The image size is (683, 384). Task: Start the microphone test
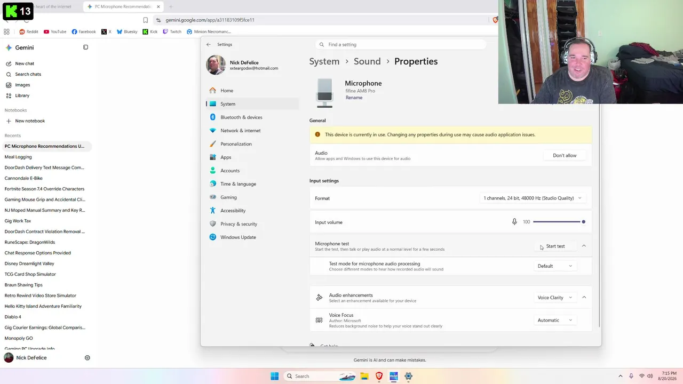pos(555,246)
